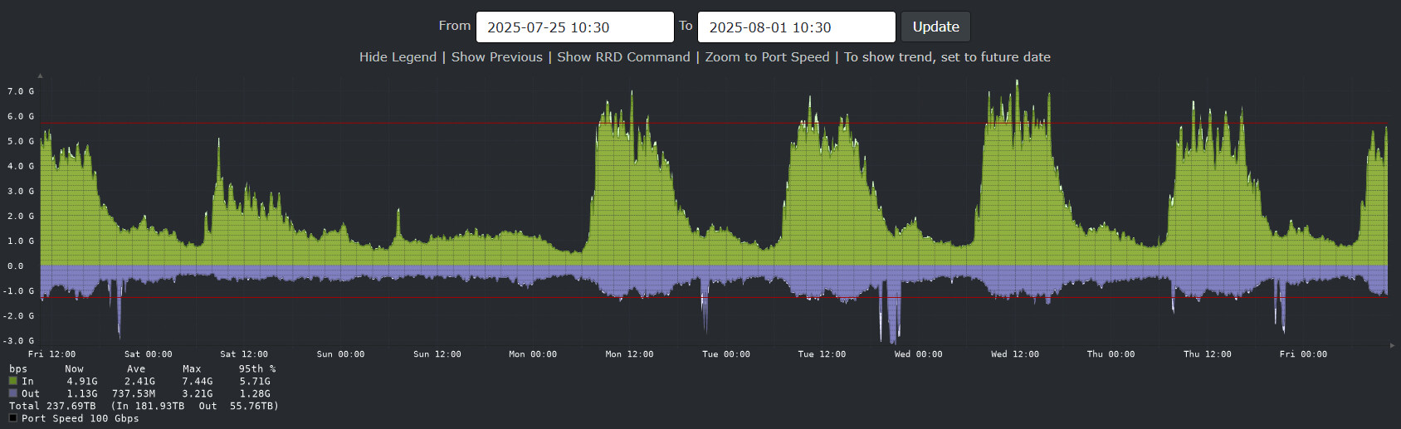Image resolution: width=1401 pixels, height=429 pixels.
Task: Click the arrow at x-axis right end
Action: (x=1392, y=345)
